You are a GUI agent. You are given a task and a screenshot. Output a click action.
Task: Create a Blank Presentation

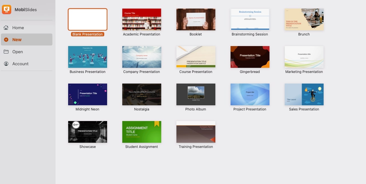point(87,19)
